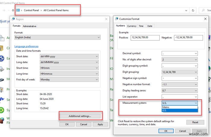Click Control Panel breadcrumb

pos(31,10)
